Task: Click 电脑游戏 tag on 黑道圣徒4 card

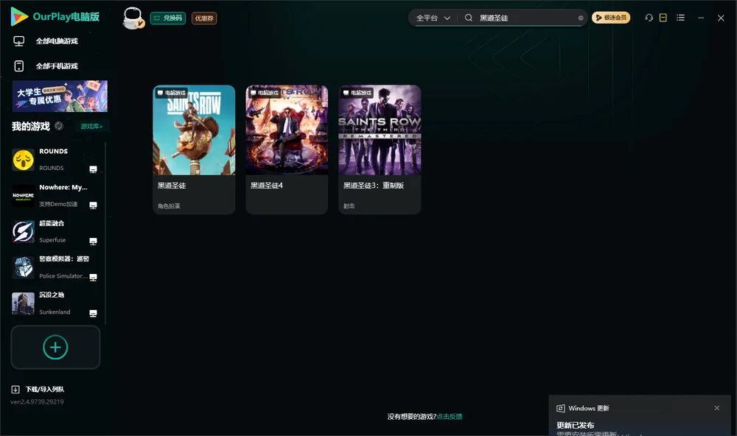Action: pos(264,93)
